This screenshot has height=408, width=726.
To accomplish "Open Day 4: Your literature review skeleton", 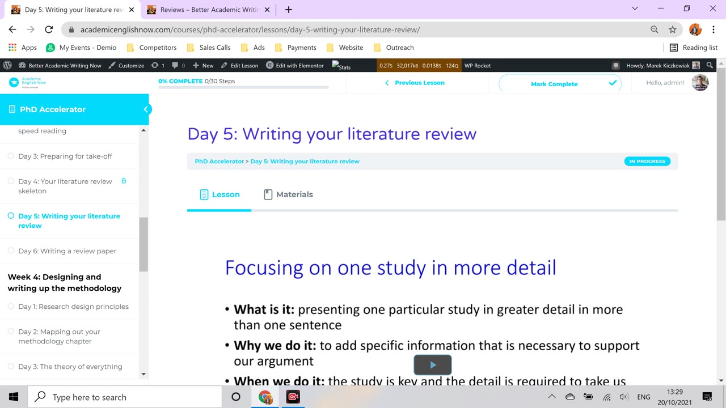I will 65,186.
